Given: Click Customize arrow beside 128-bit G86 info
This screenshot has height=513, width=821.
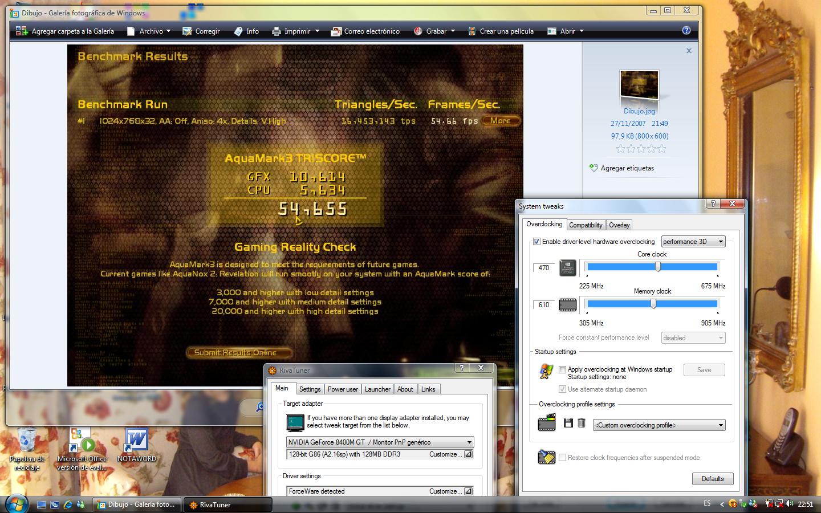Looking at the screenshot, I should point(468,454).
